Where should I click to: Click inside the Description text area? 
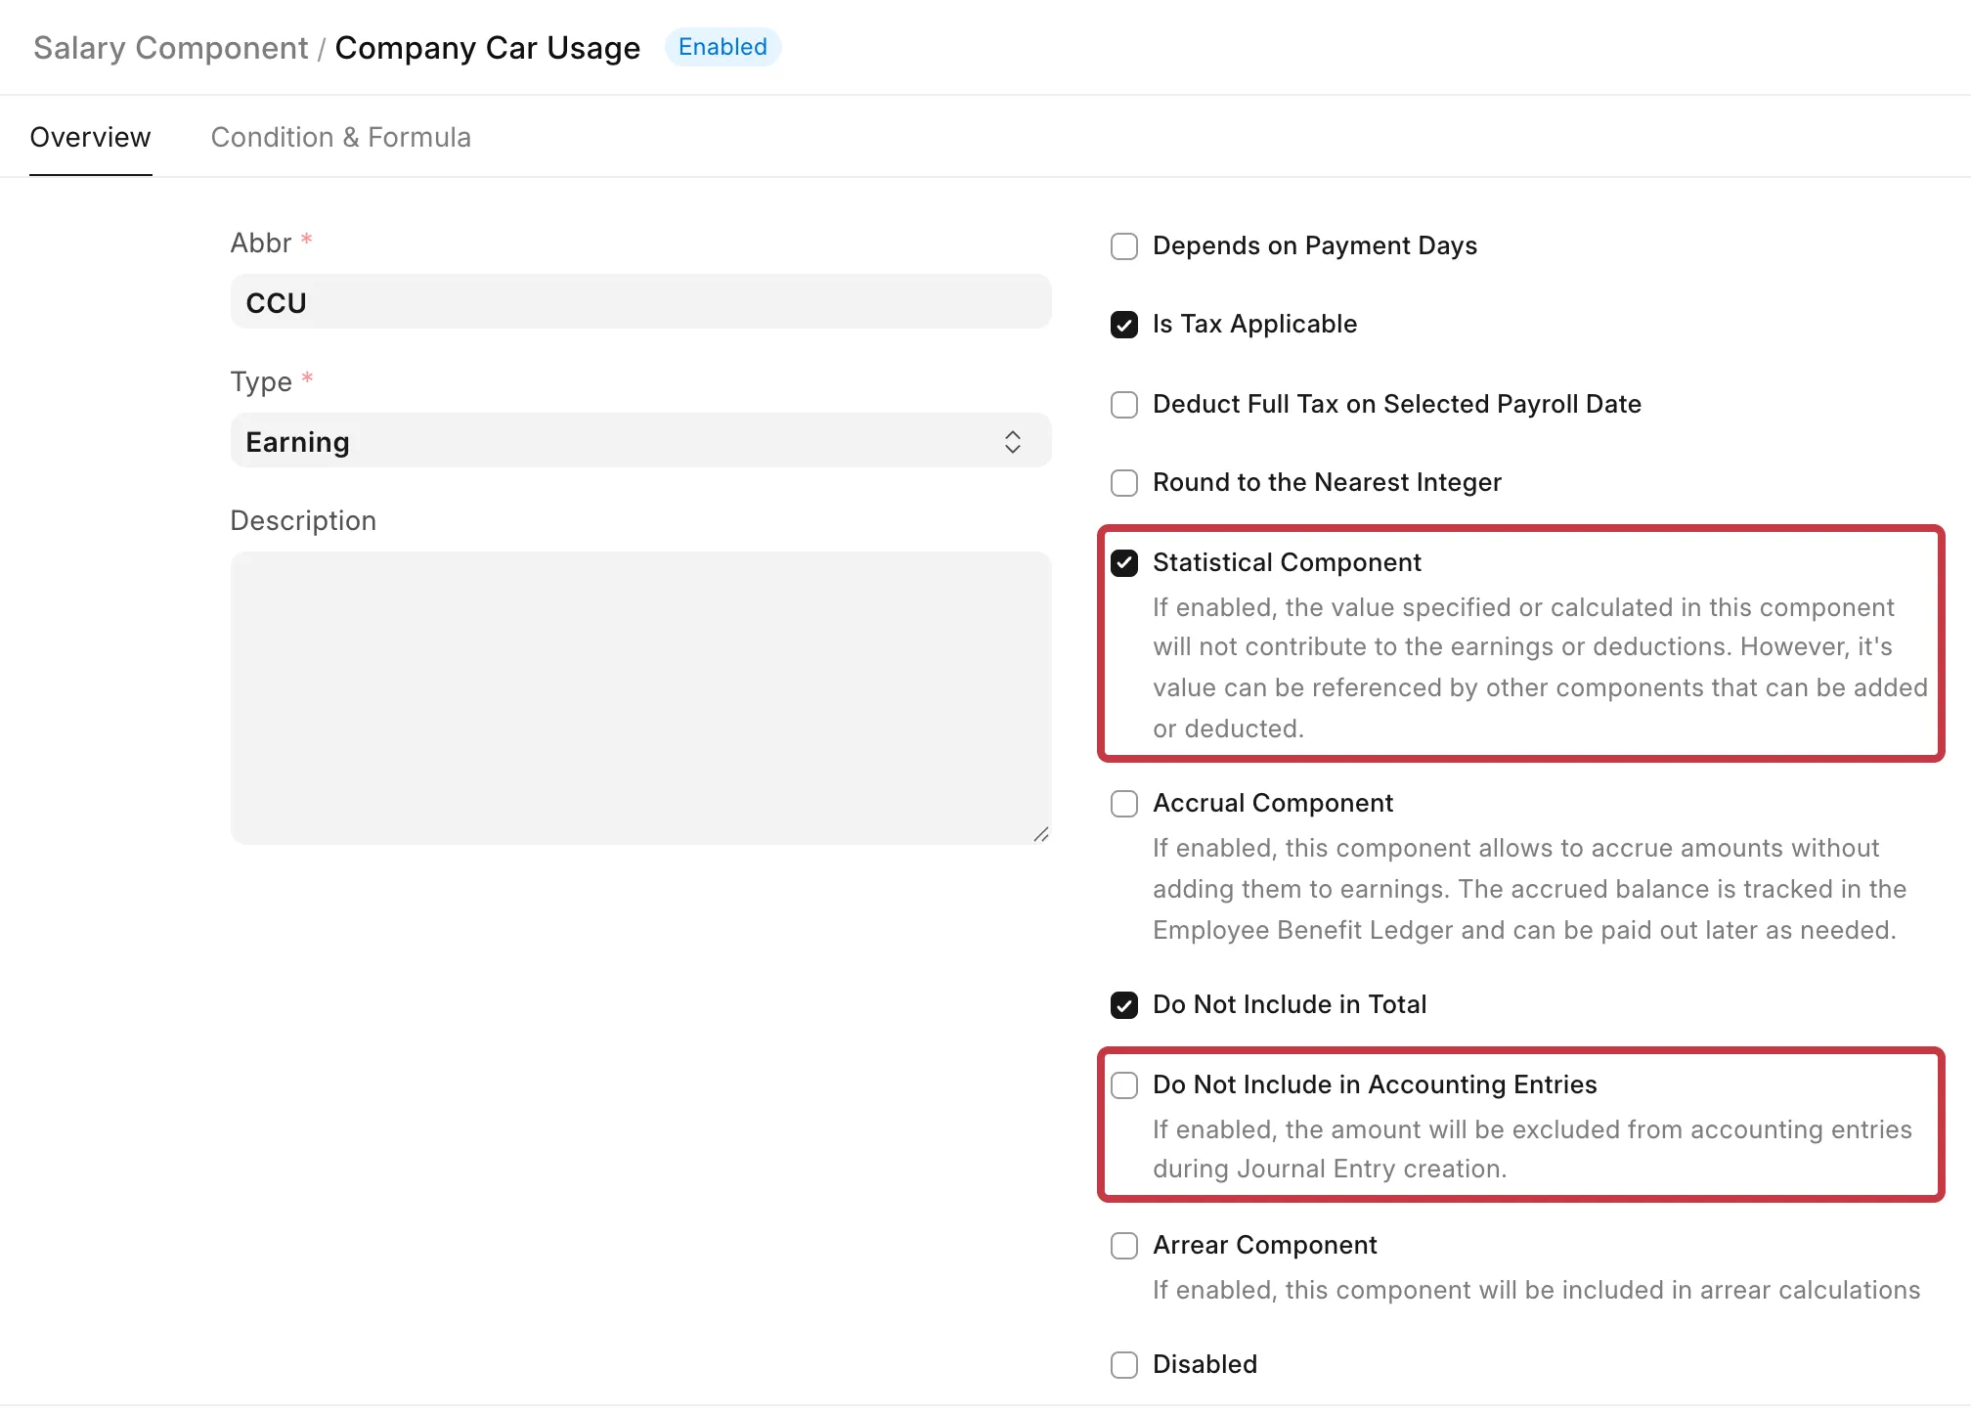pyautogui.click(x=640, y=697)
